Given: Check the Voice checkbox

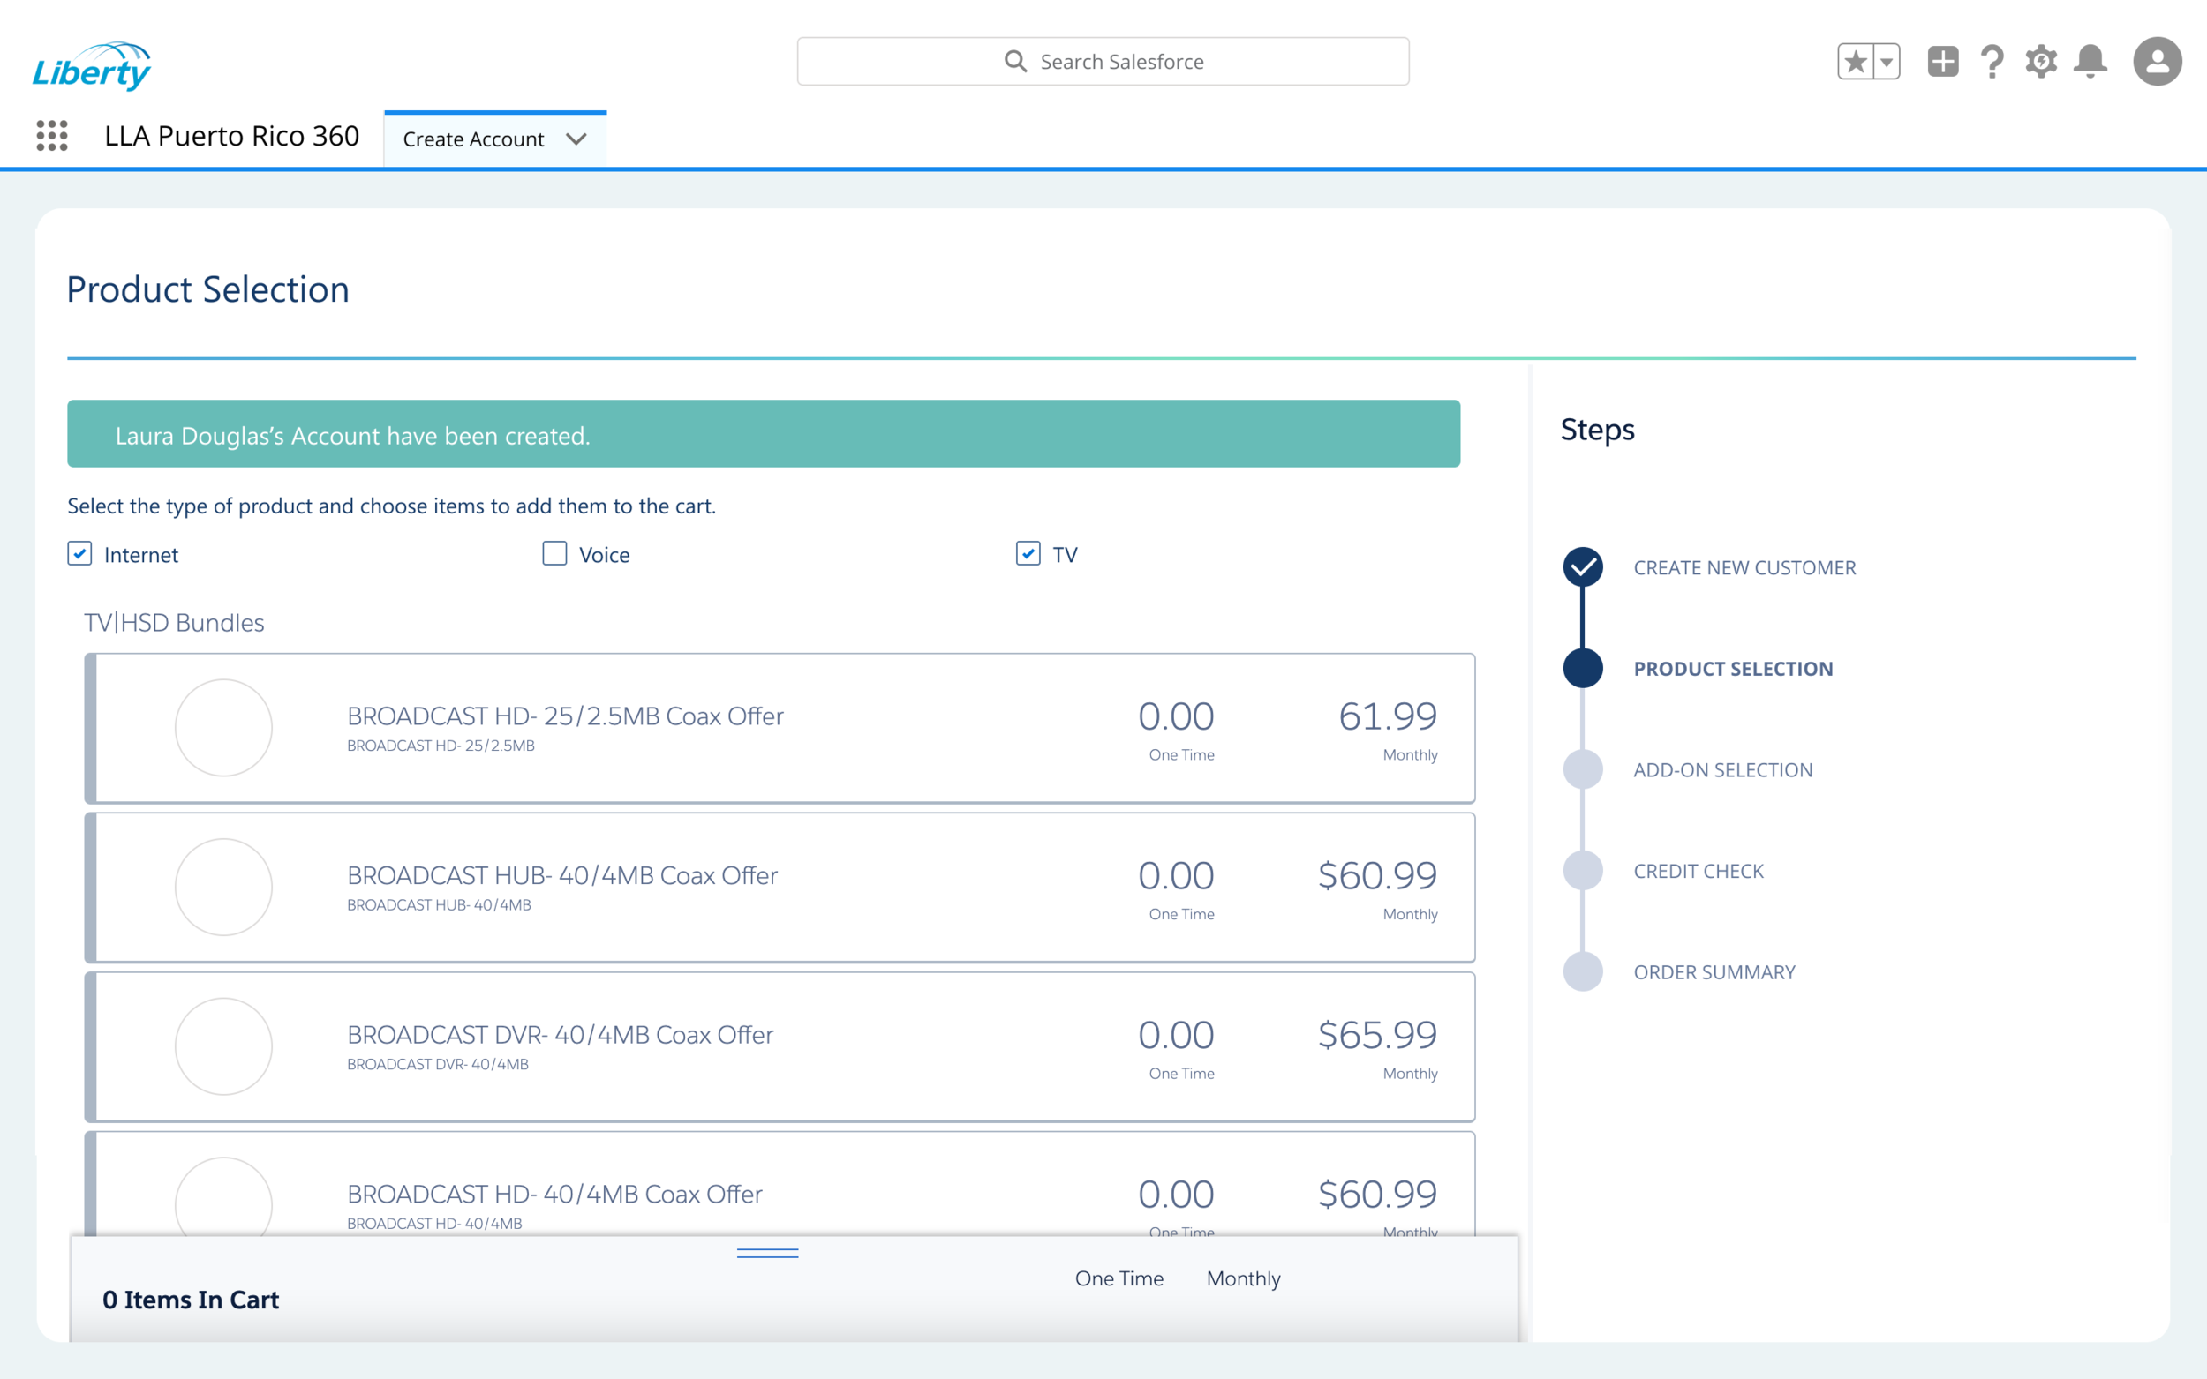Looking at the screenshot, I should coord(554,553).
